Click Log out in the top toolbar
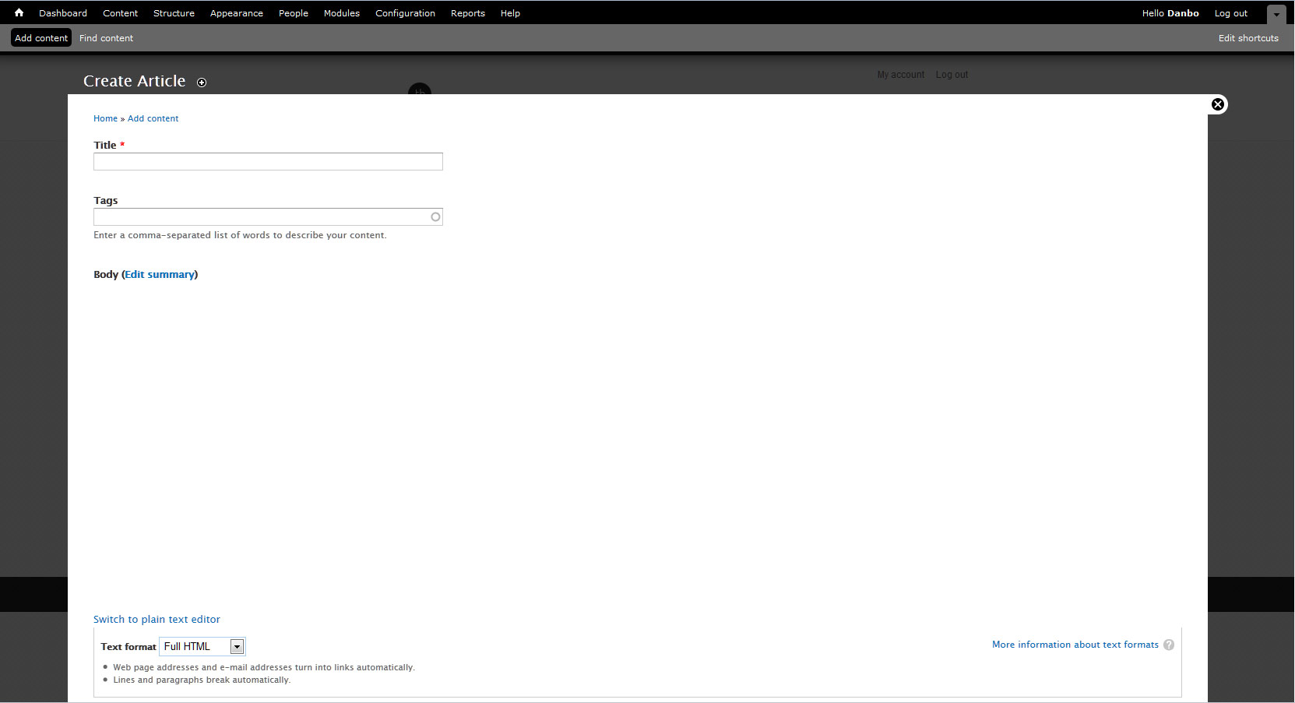1295x703 pixels. pyautogui.click(x=1230, y=13)
